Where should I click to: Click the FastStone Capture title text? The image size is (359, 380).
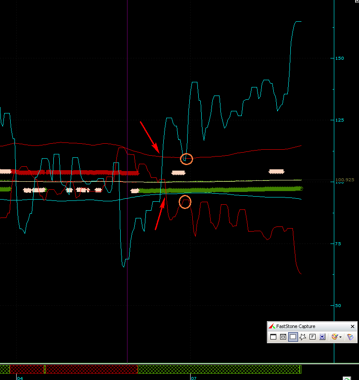295,326
